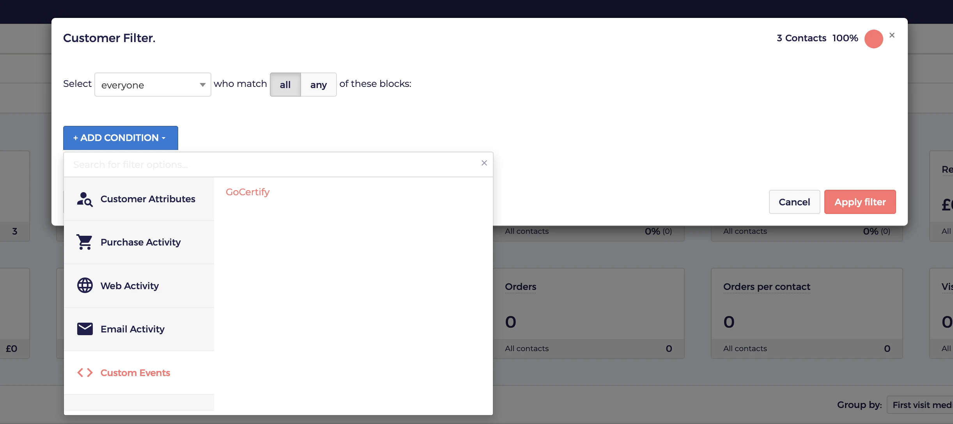This screenshot has width=953, height=424.
Task: Close the Customer Filter dialog
Action: click(x=892, y=35)
